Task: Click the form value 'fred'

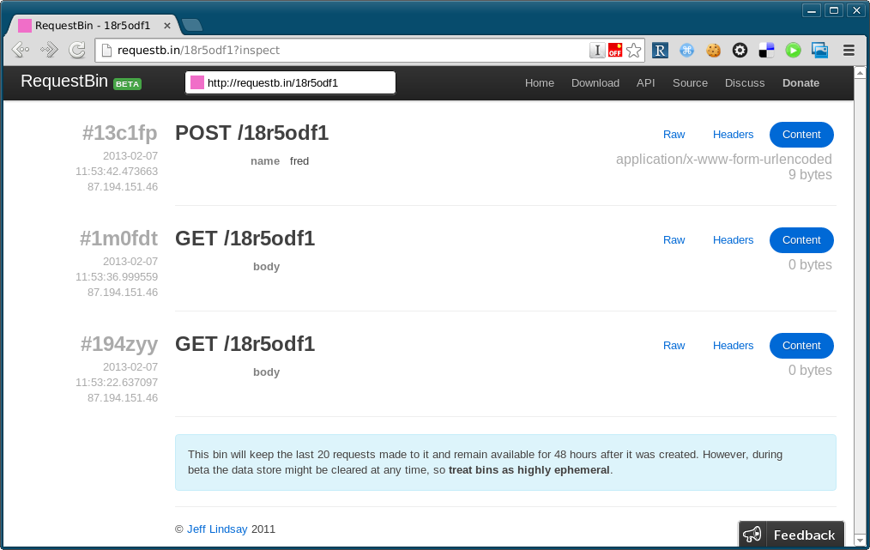Action: tap(299, 161)
